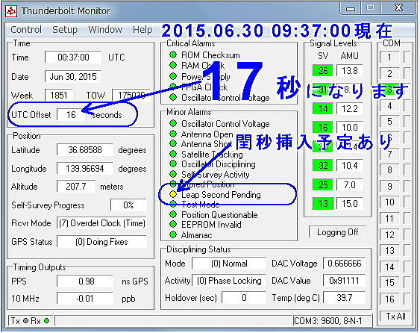Click the Holdover (sec) value 0
Screen dimensions: 420x333
click(244, 298)
